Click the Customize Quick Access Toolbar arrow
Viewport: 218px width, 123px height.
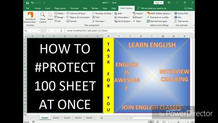(44, 3)
